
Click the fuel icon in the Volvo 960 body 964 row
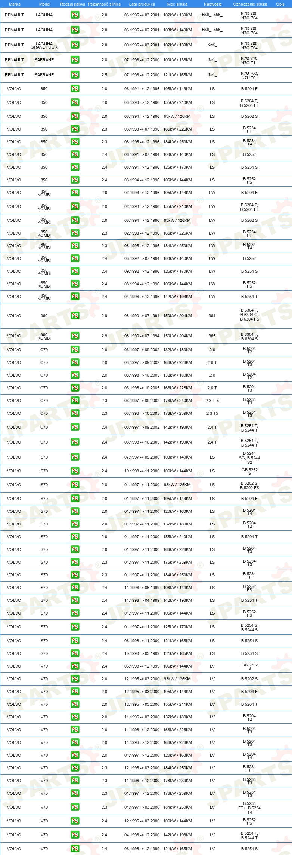(75, 316)
